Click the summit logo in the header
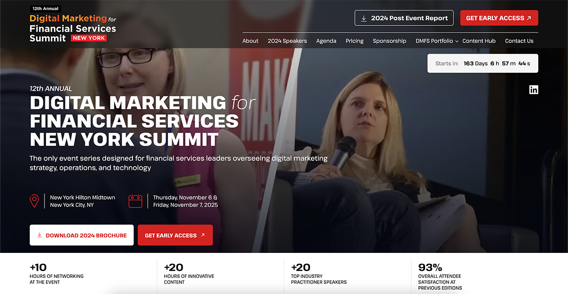The height and width of the screenshot is (294, 568). [72, 24]
